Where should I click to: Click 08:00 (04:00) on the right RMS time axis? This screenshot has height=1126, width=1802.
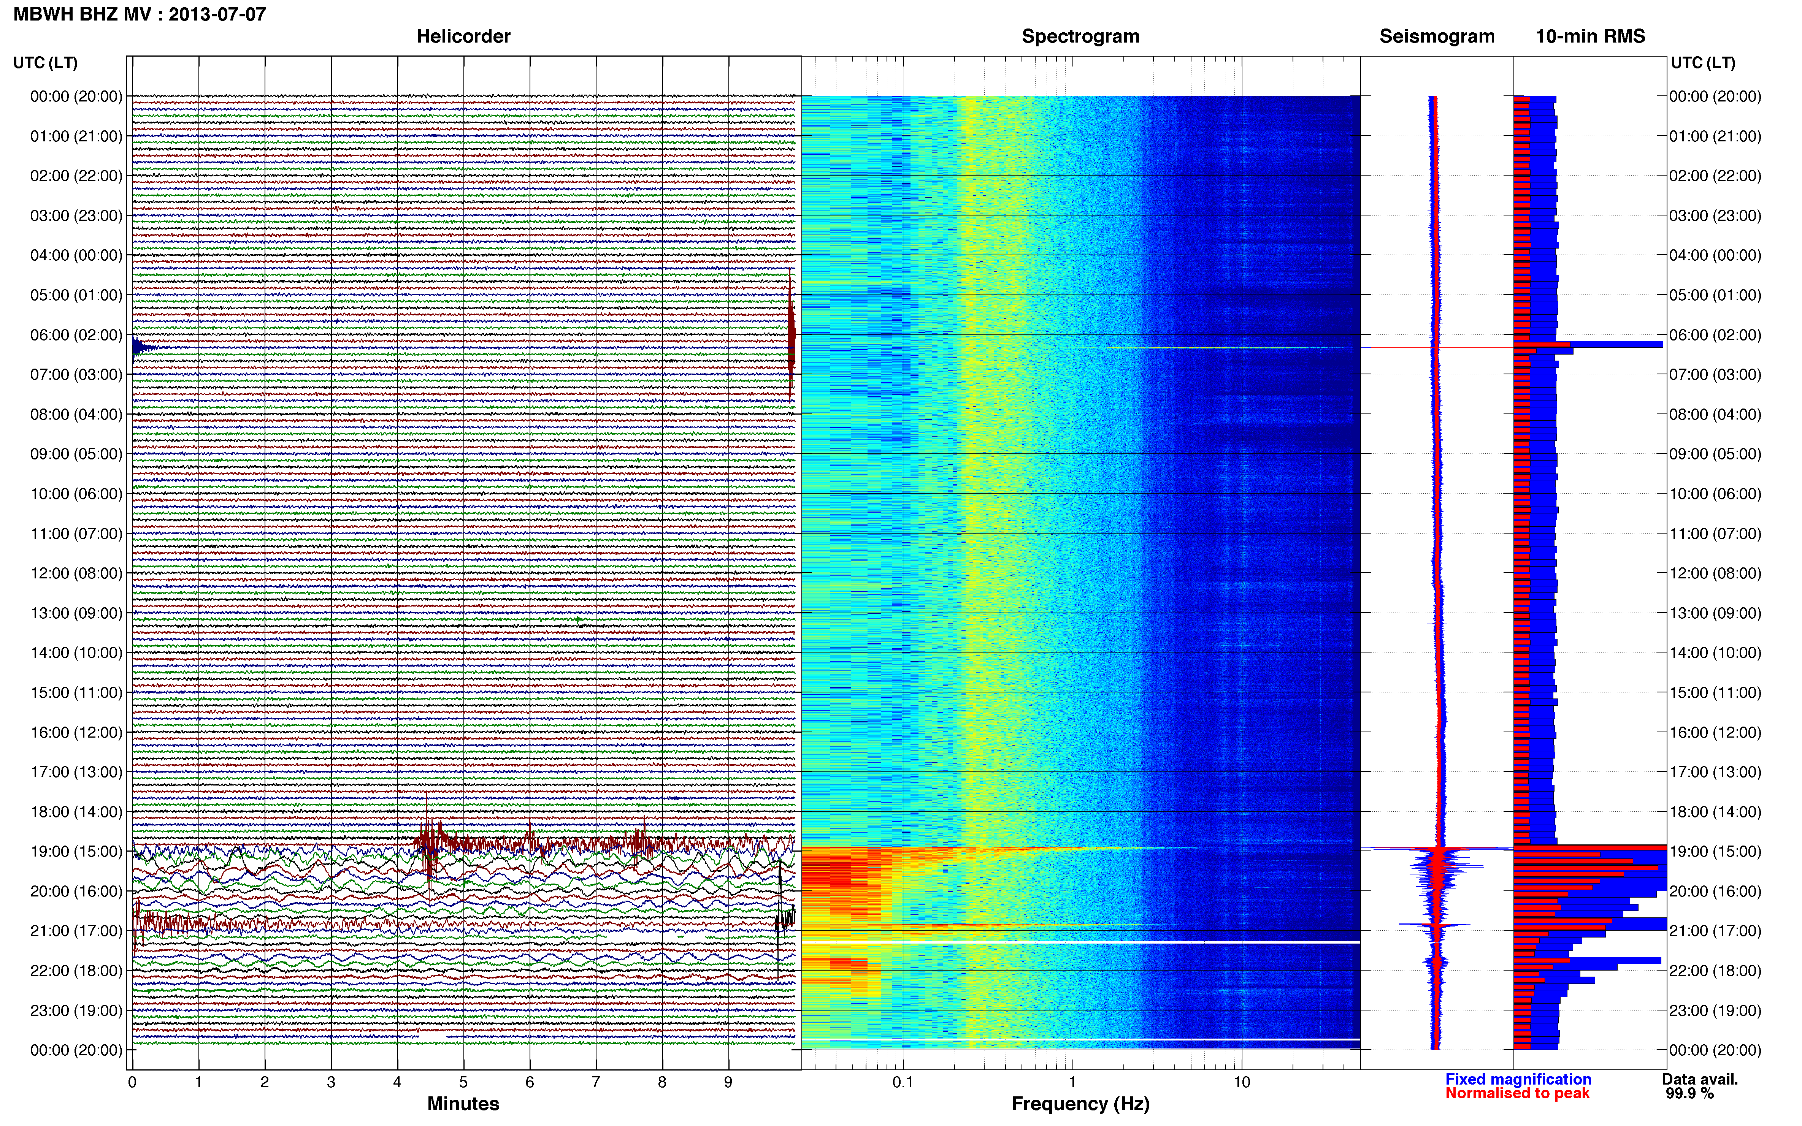point(1715,414)
